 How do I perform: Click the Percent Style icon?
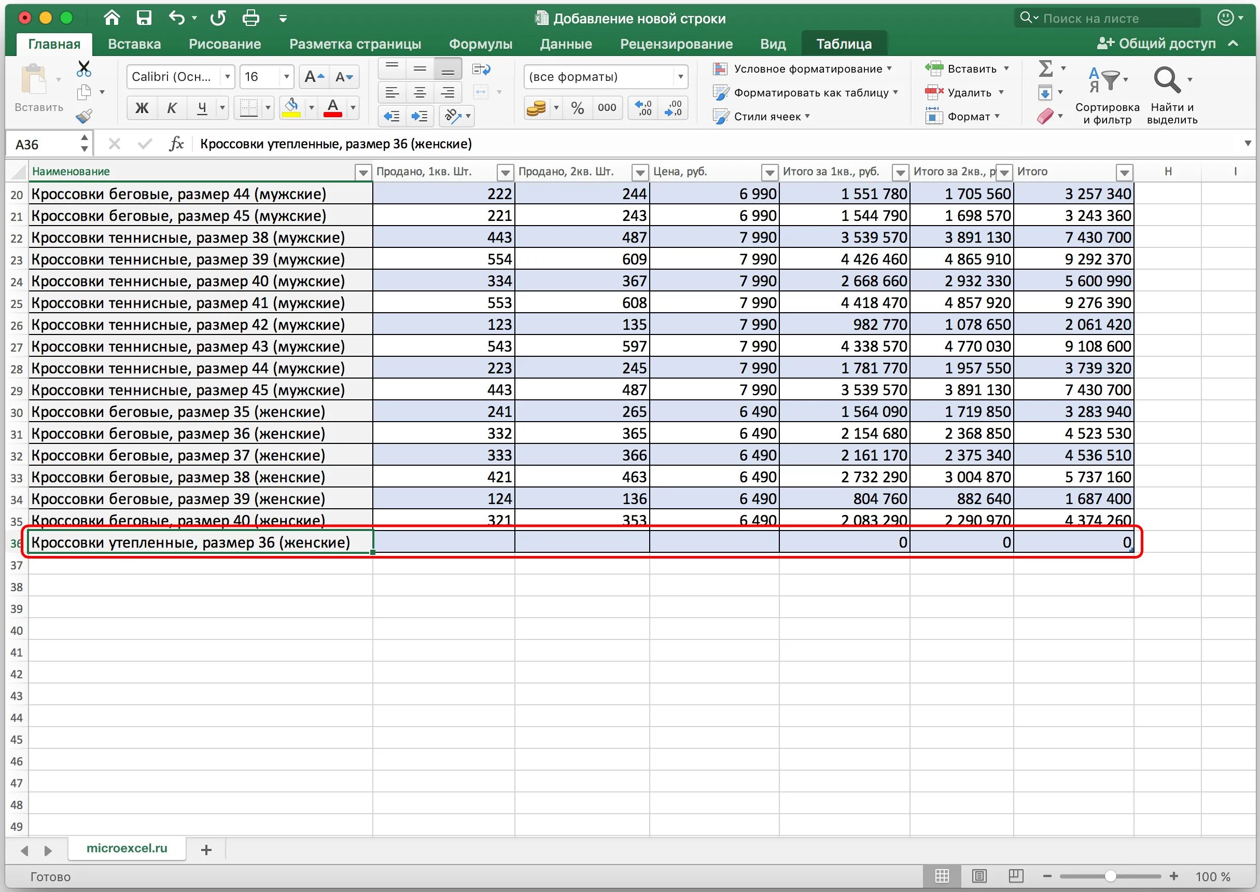(x=577, y=108)
